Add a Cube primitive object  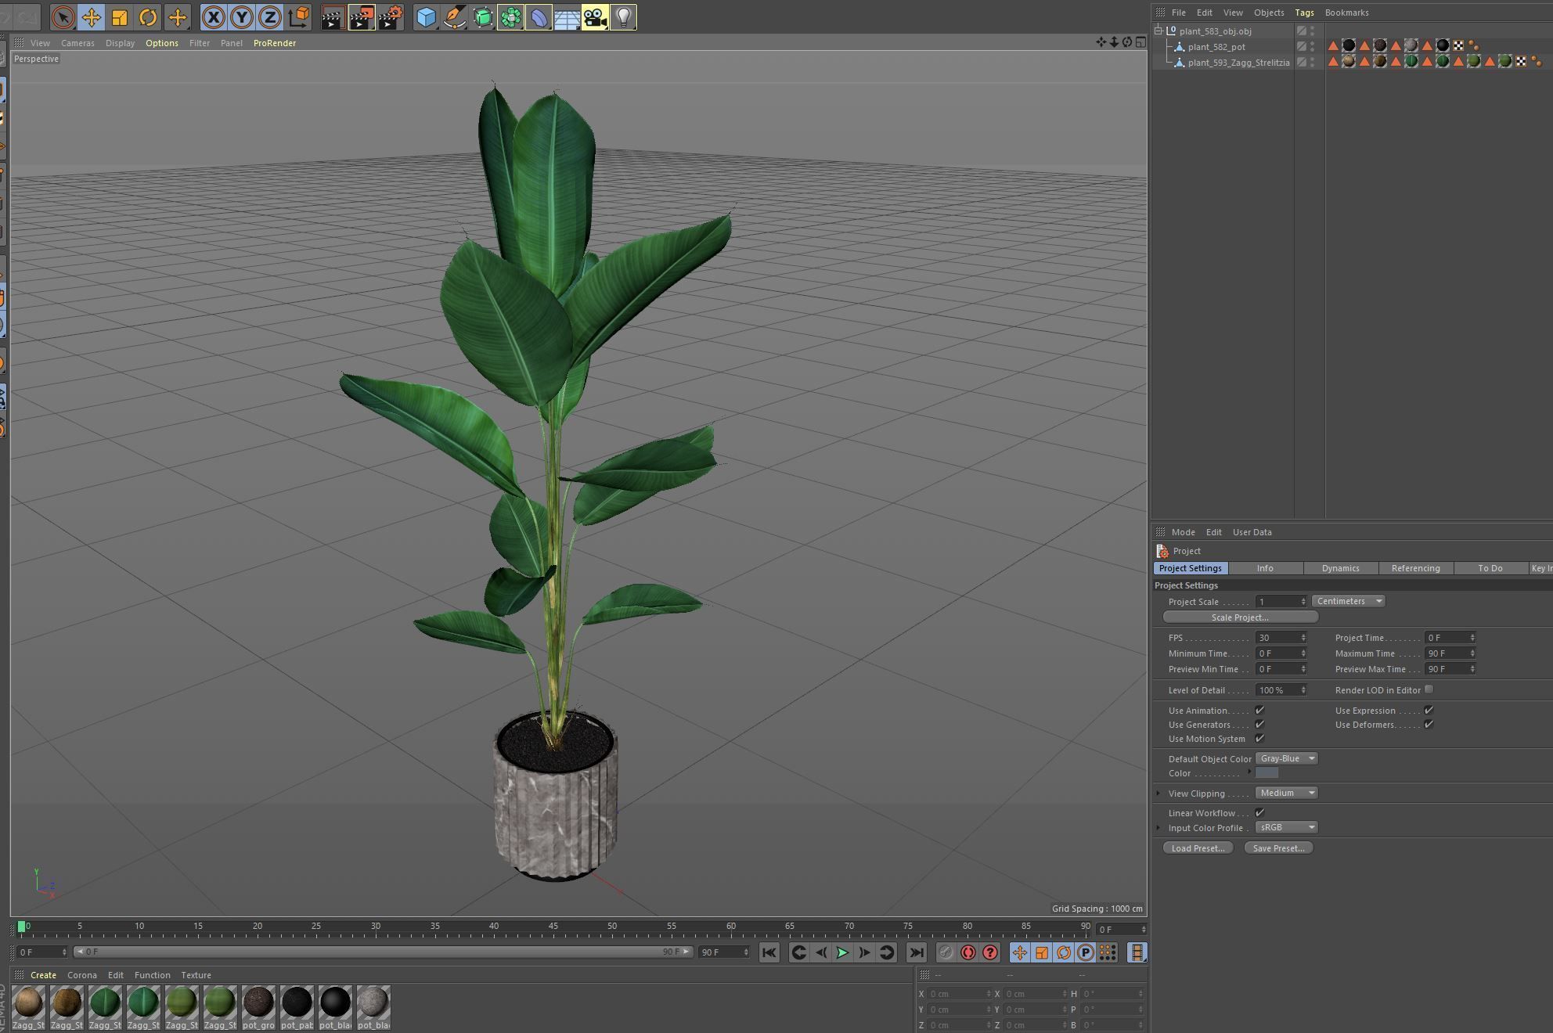point(425,17)
